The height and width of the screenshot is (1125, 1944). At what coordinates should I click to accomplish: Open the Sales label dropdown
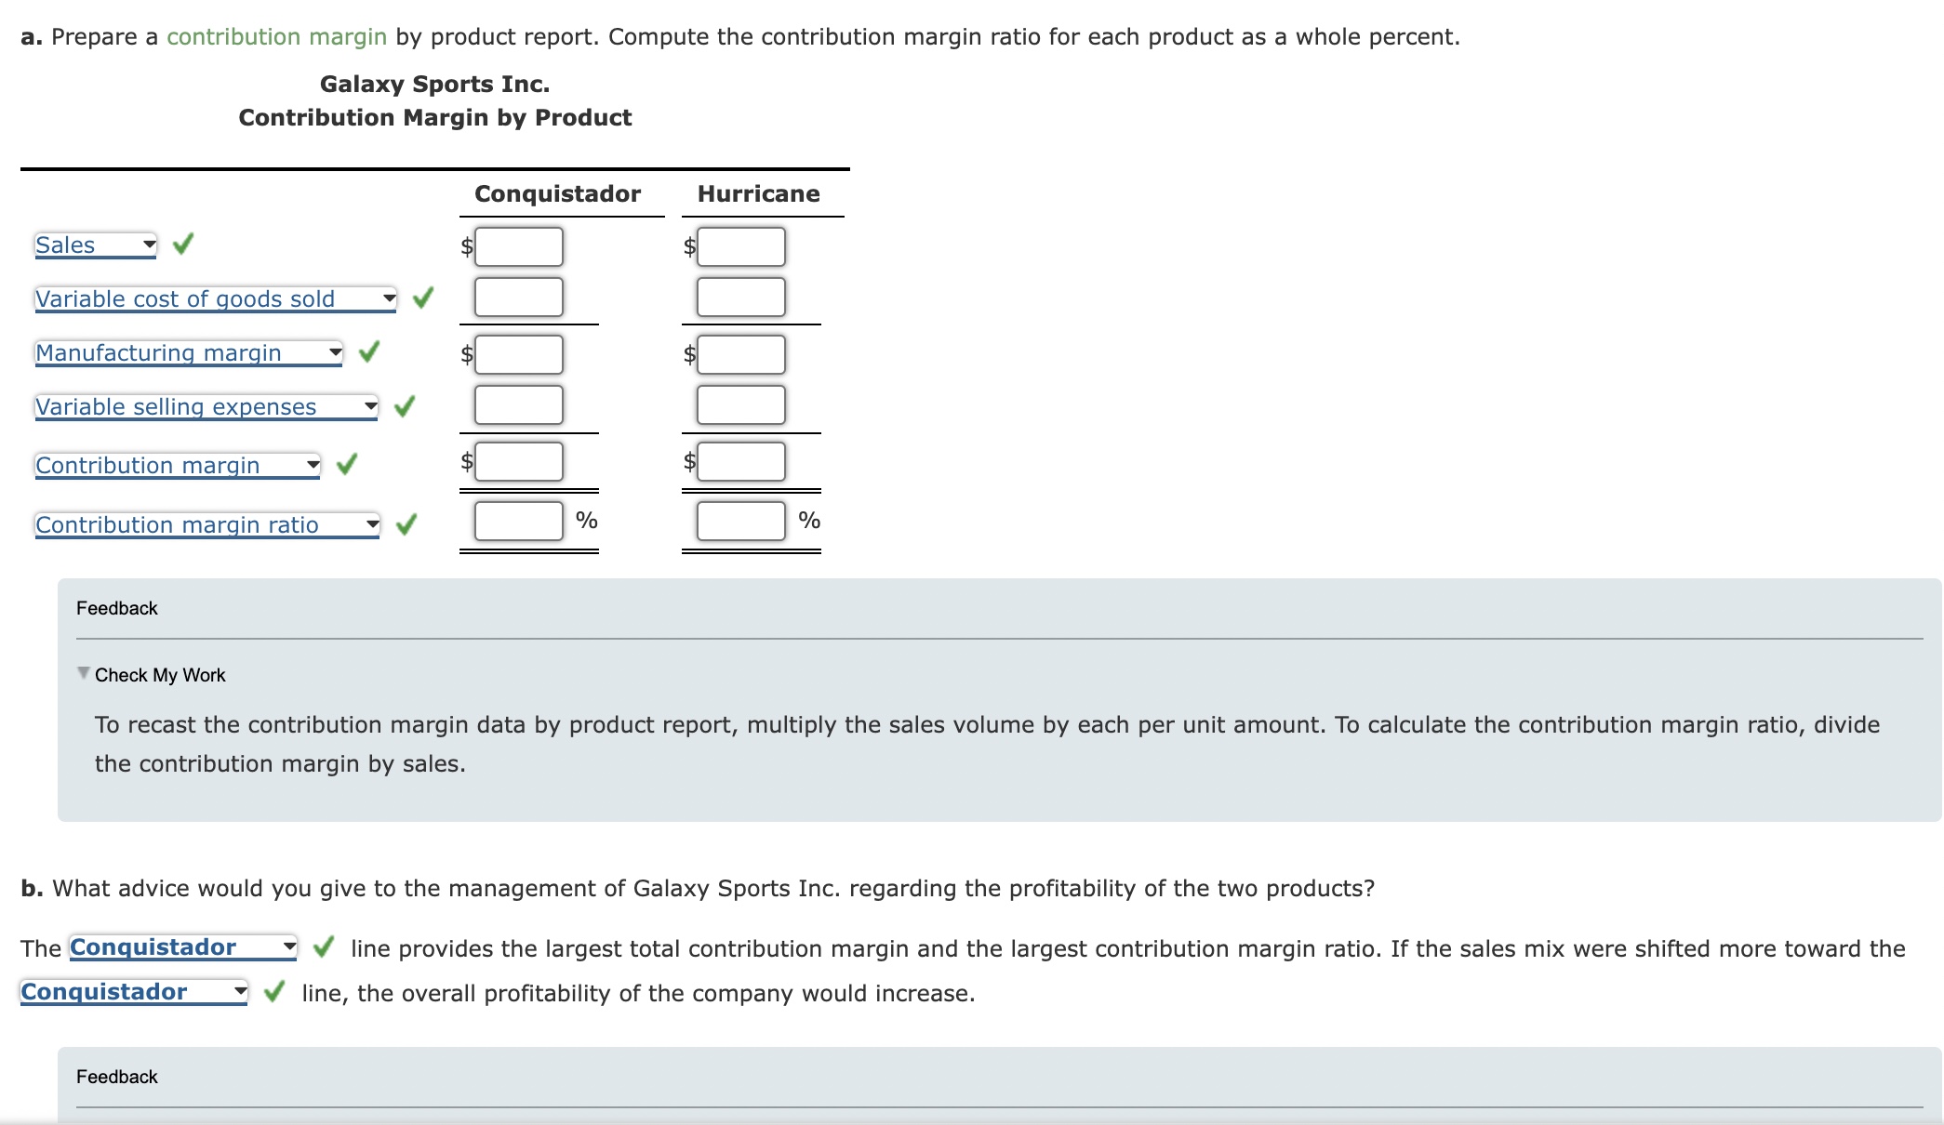coord(149,244)
